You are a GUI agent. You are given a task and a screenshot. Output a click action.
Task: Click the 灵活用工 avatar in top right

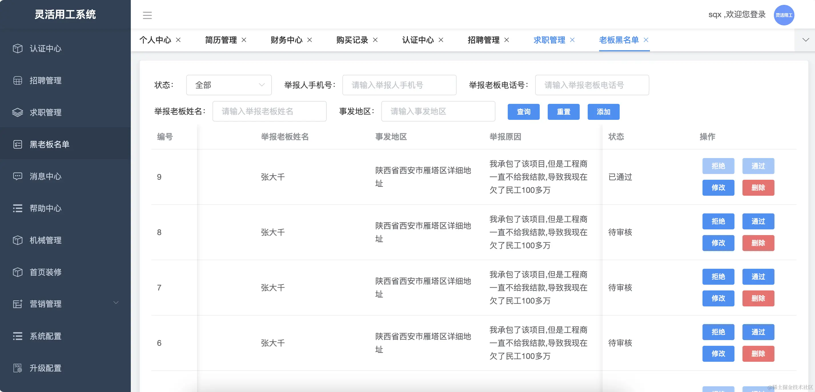pyautogui.click(x=784, y=15)
